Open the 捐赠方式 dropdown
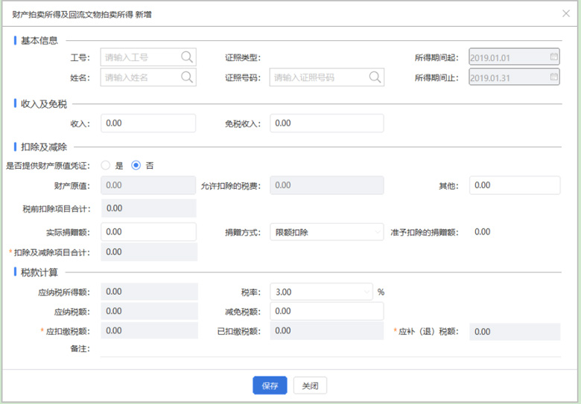Viewport: 581px width, 404px height. click(326, 232)
